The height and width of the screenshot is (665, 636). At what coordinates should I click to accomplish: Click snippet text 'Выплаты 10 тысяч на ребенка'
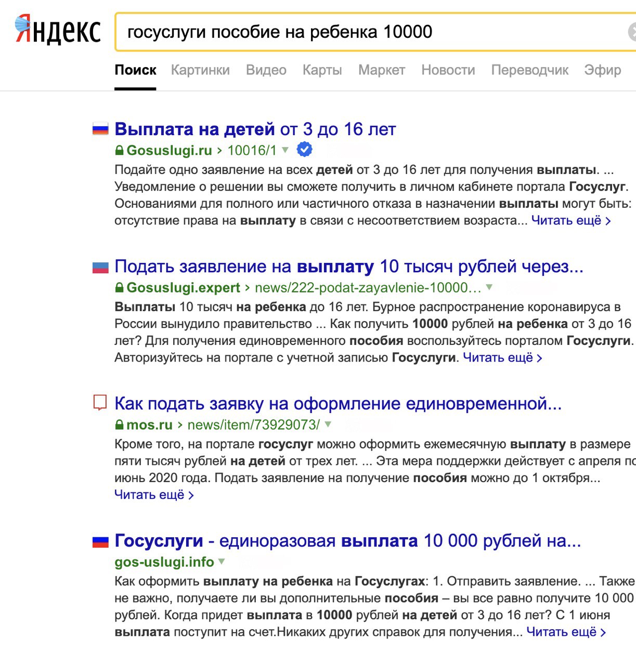(x=210, y=307)
